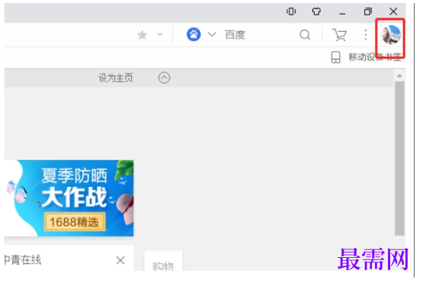Open the skin shirt icon in title bar

pyautogui.click(x=316, y=11)
